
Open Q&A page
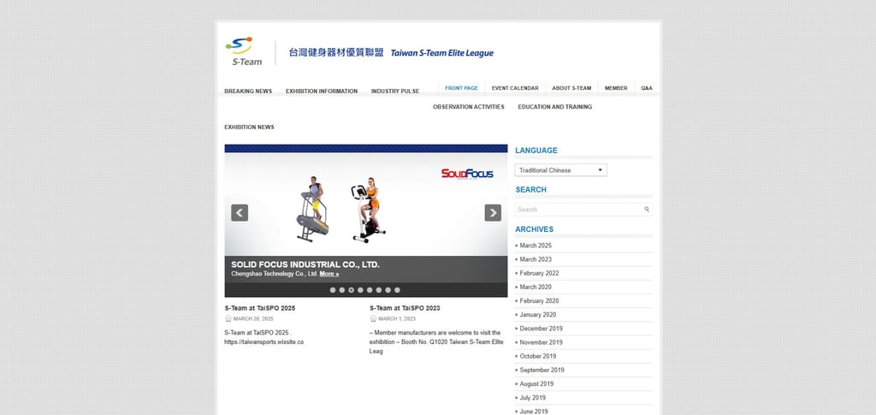coord(647,88)
